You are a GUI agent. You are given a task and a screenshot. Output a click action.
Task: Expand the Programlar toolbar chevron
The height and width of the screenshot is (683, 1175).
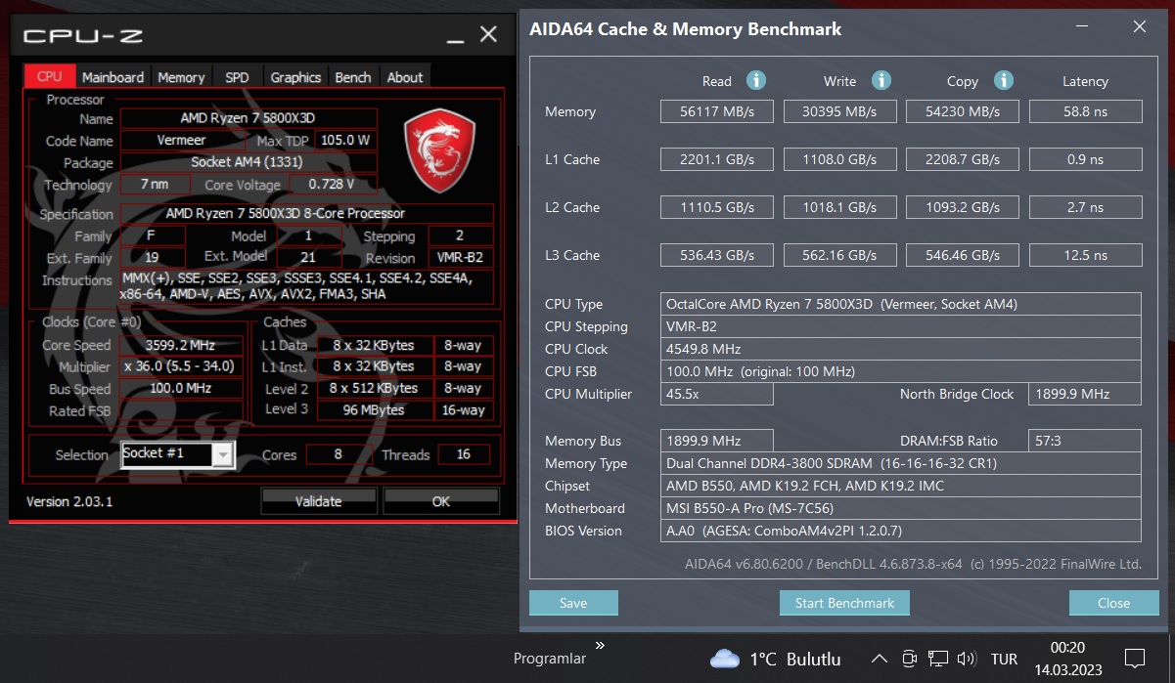[600, 645]
